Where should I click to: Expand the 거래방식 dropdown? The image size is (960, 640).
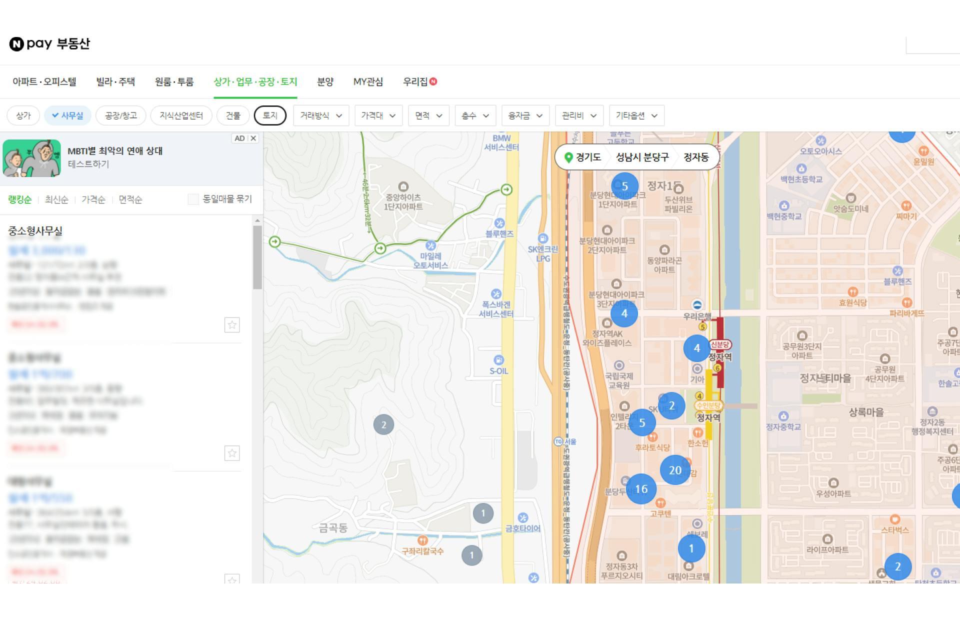[321, 115]
